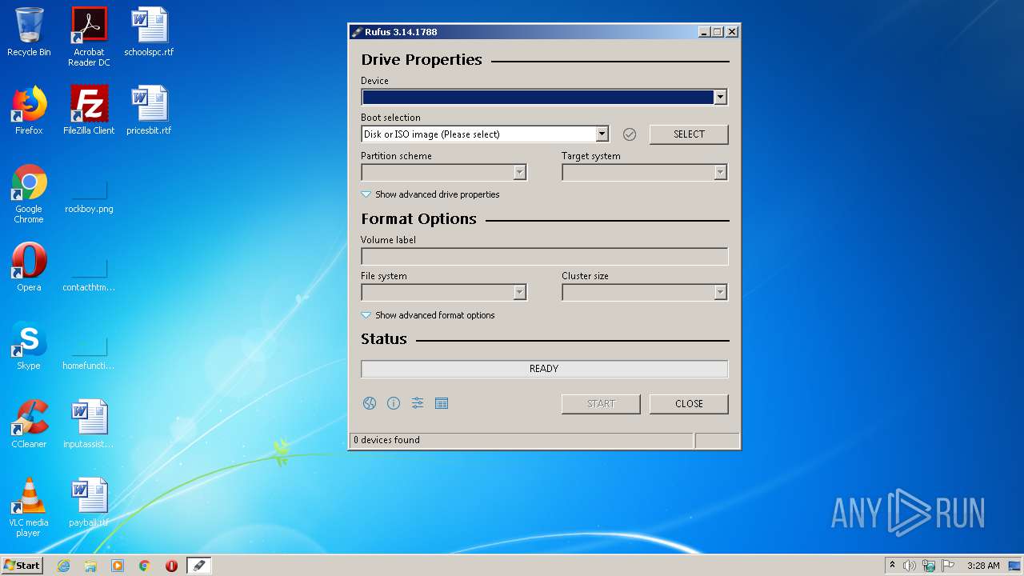Click the Rufus taskbar button

click(x=199, y=566)
